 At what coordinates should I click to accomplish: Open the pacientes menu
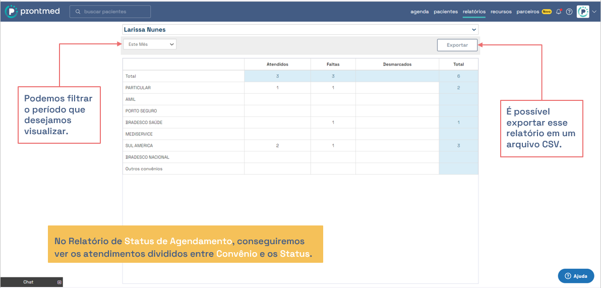click(446, 12)
